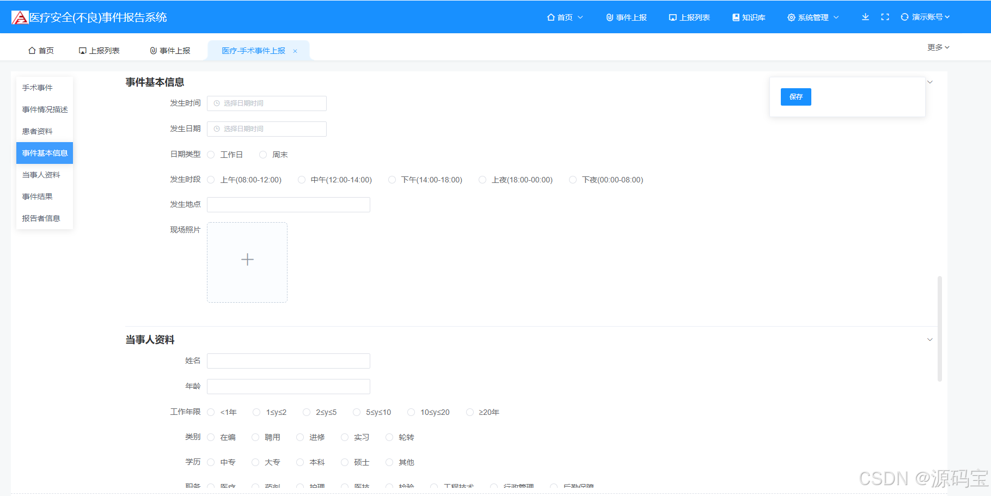The height and width of the screenshot is (496, 991).
Task: Open the 首页 dropdown in top navigation
Action: (565, 17)
